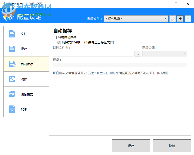Enable the 启用自动保存 checkbox
194x155 pixels.
[x=55, y=37]
